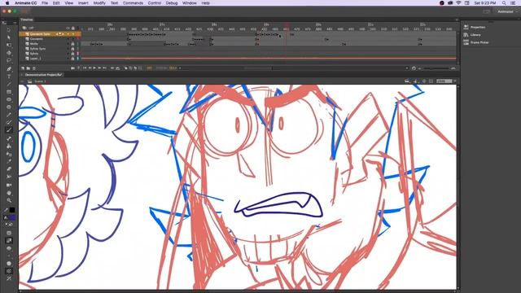Select the 3D Rotation tool
The image size is (521, 293).
click(9, 53)
